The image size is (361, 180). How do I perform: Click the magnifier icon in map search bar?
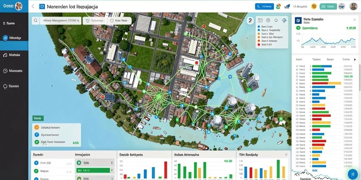(36, 20)
